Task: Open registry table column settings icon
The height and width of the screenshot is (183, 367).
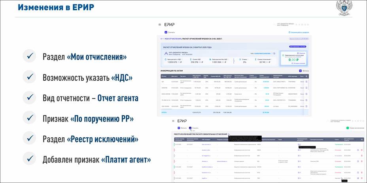Action: (362, 140)
